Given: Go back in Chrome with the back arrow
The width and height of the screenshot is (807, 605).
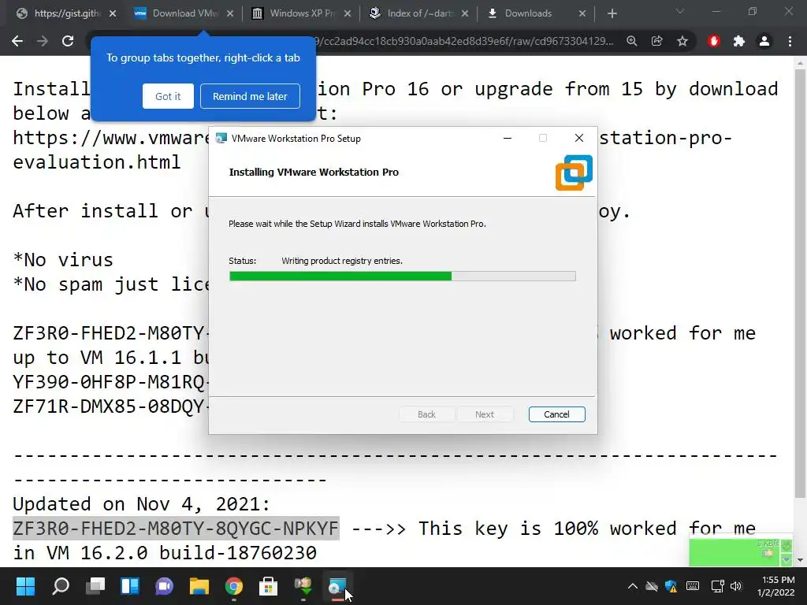Looking at the screenshot, I should point(17,41).
